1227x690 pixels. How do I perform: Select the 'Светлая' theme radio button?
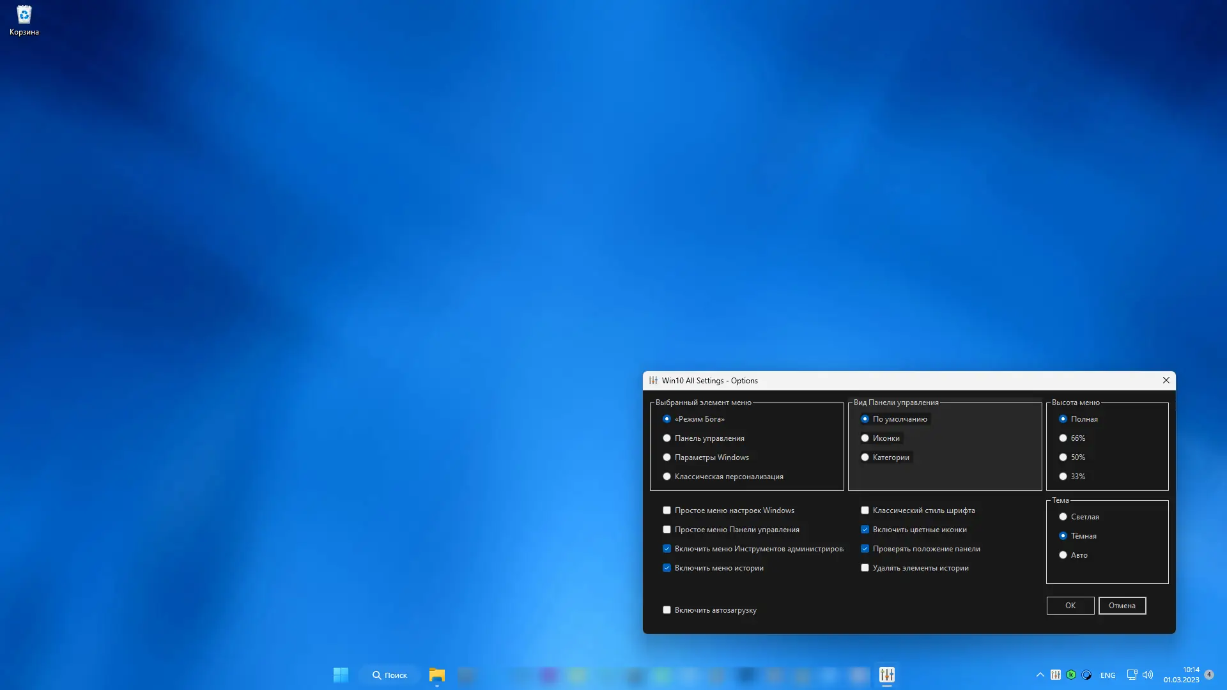click(x=1063, y=517)
